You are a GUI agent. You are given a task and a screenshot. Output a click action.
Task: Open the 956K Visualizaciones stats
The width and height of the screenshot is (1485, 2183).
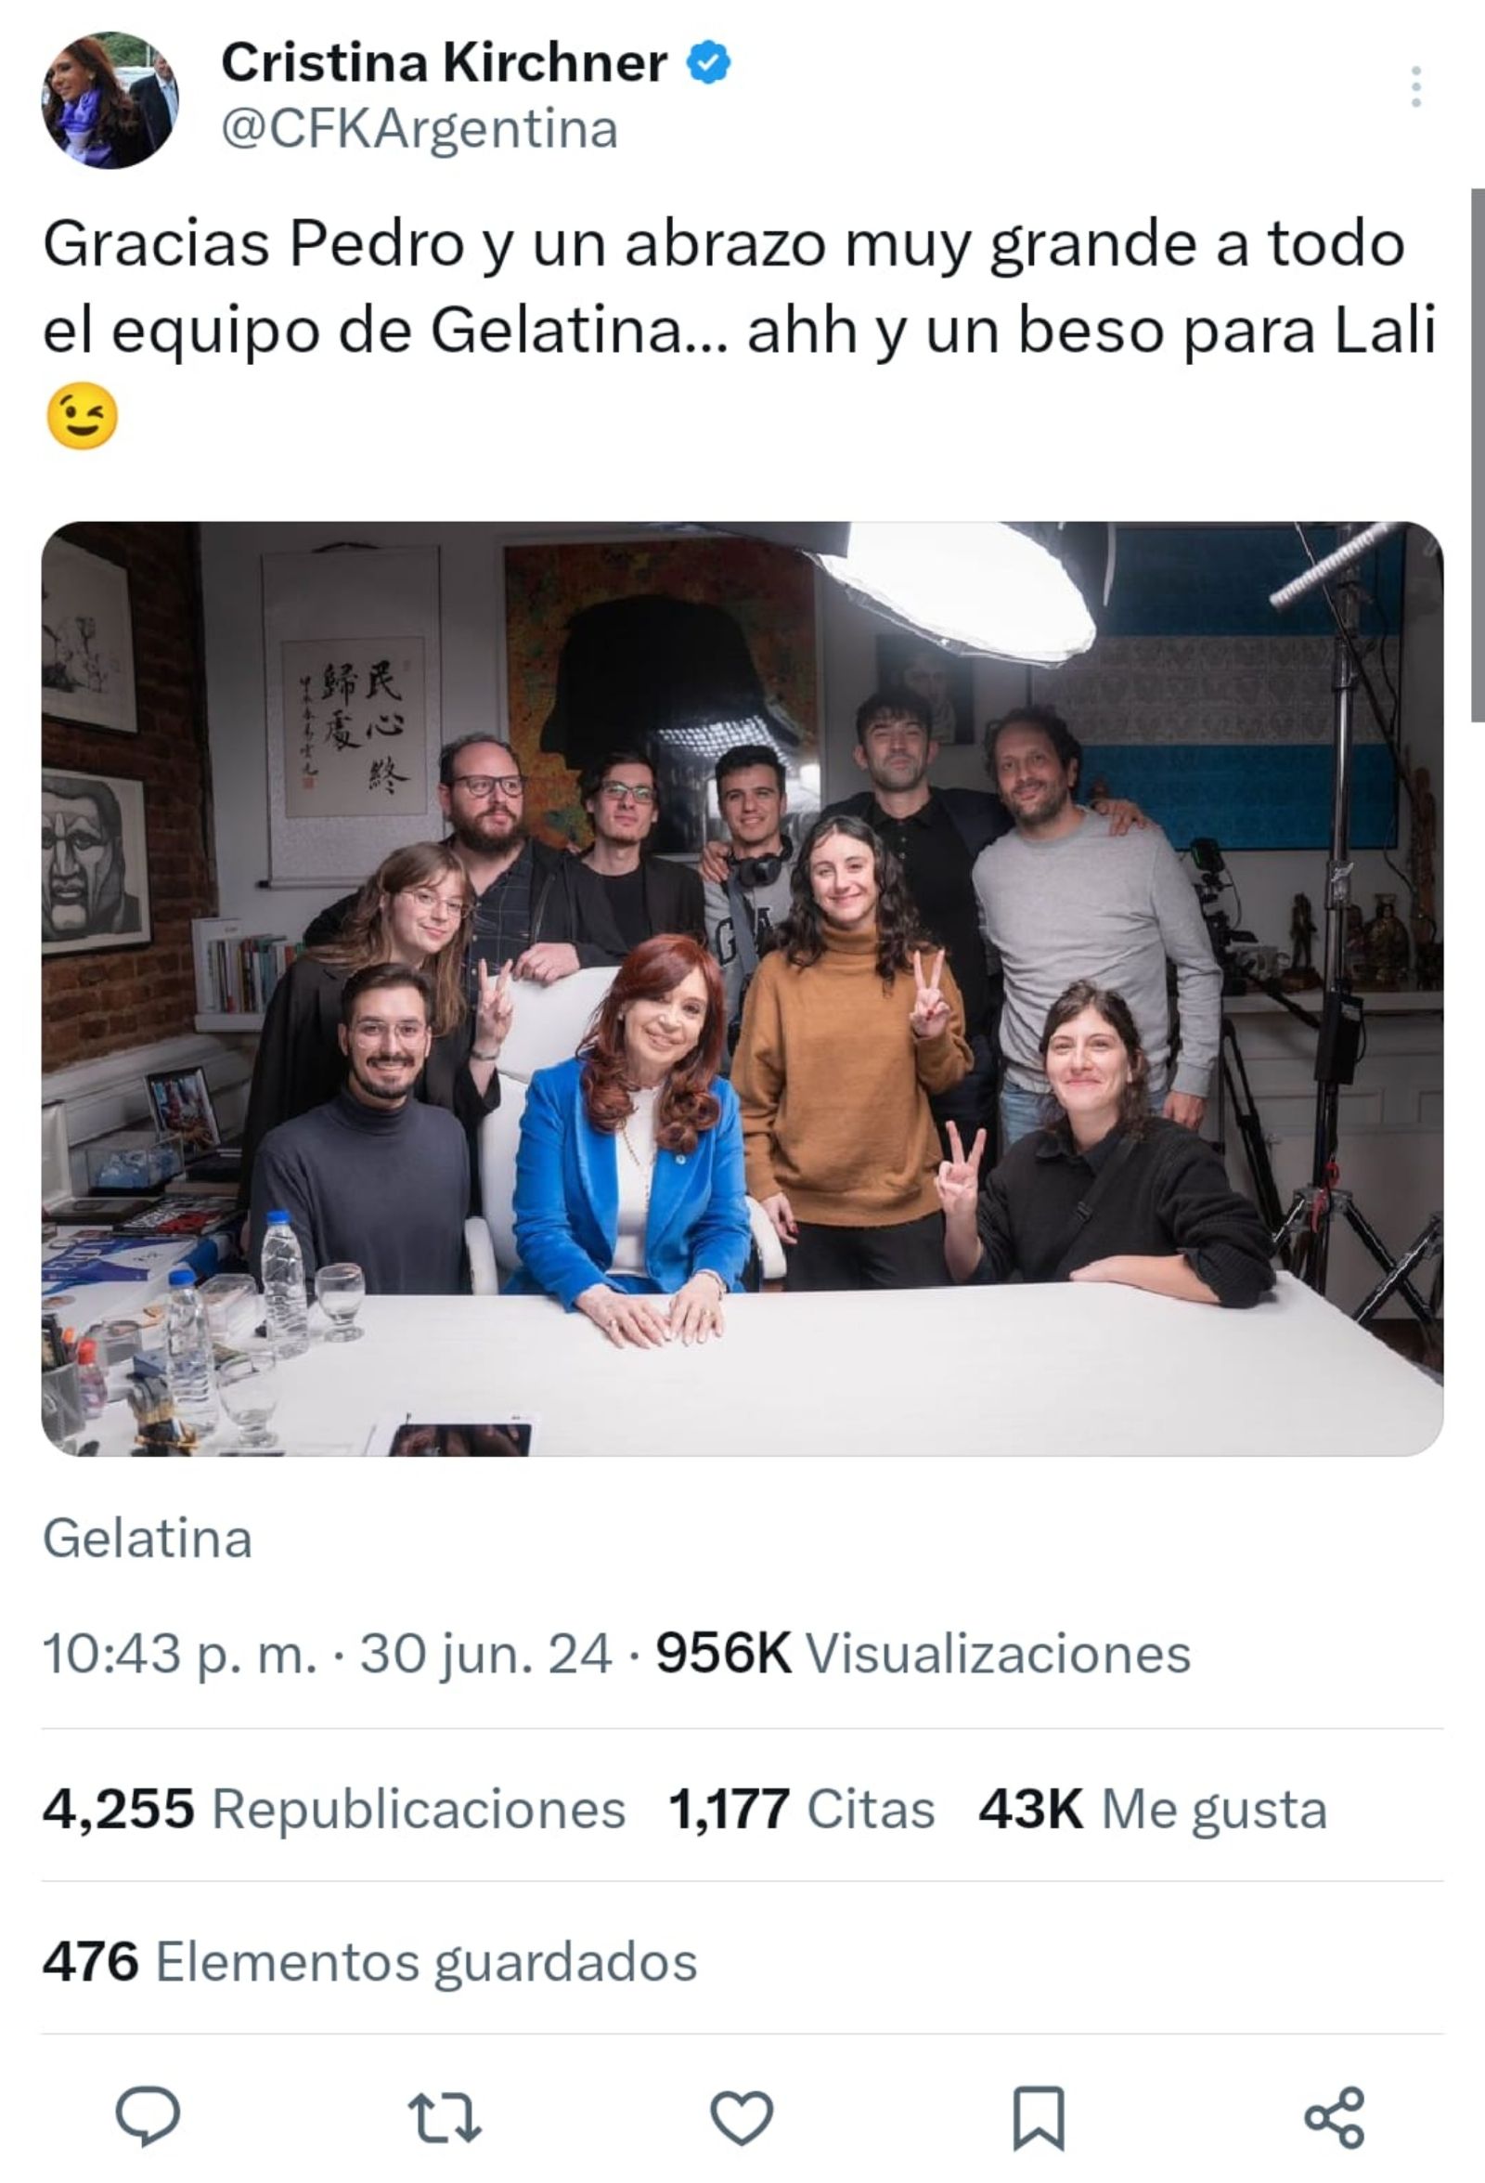pyautogui.click(x=923, y=1654)
